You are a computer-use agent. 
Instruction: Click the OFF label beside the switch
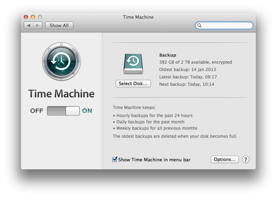pos(36,111)
